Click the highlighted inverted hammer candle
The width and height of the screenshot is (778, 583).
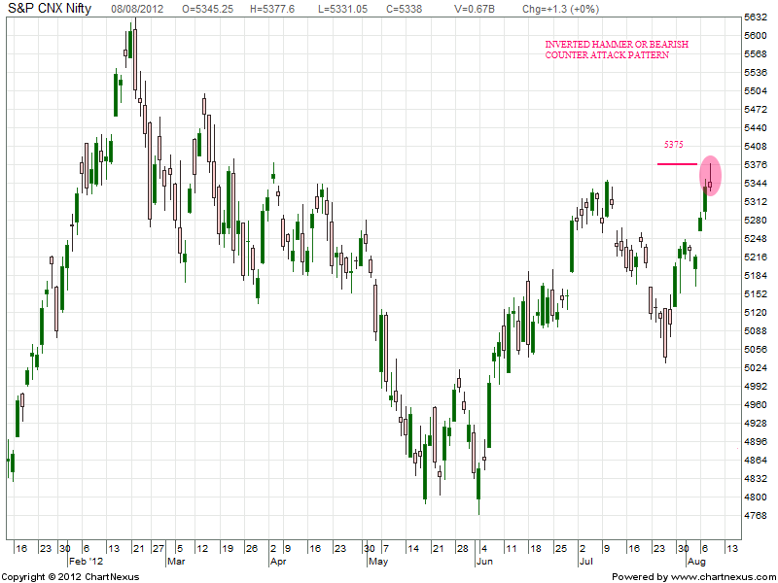[x=710, y=177]
